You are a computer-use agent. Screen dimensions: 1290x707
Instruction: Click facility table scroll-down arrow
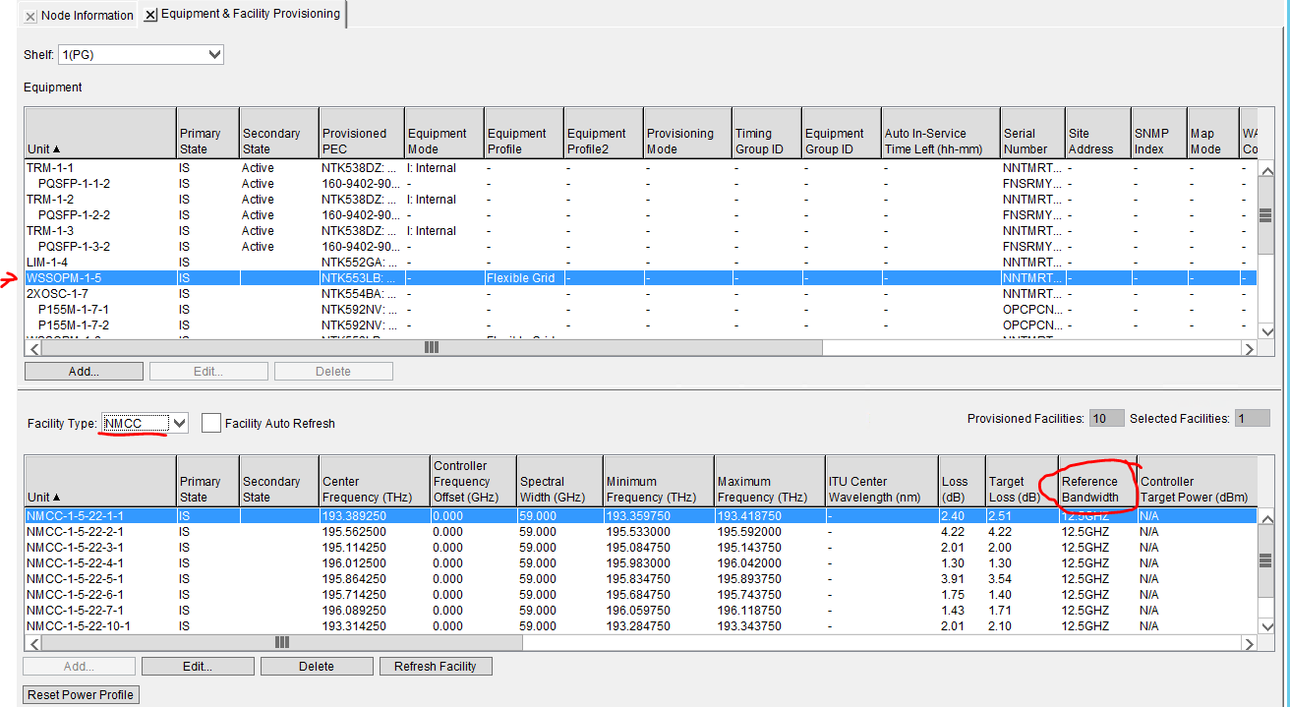pyautogui.click(x=1266, y=626)
